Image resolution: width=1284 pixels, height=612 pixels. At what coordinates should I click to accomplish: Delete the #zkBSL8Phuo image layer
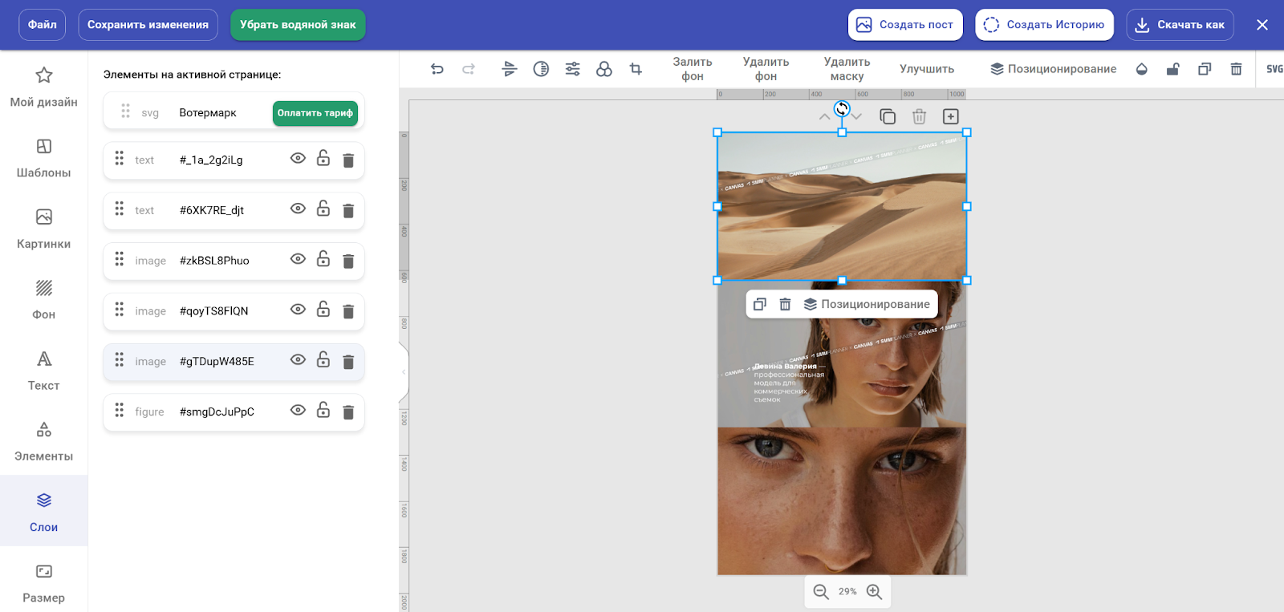click(348, 261)
